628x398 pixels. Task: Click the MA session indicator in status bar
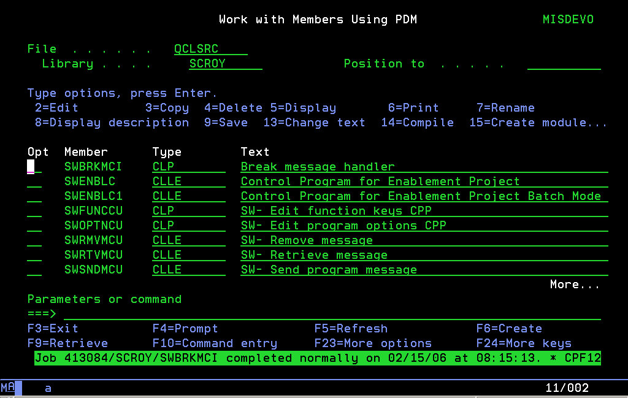coord(8,388)
